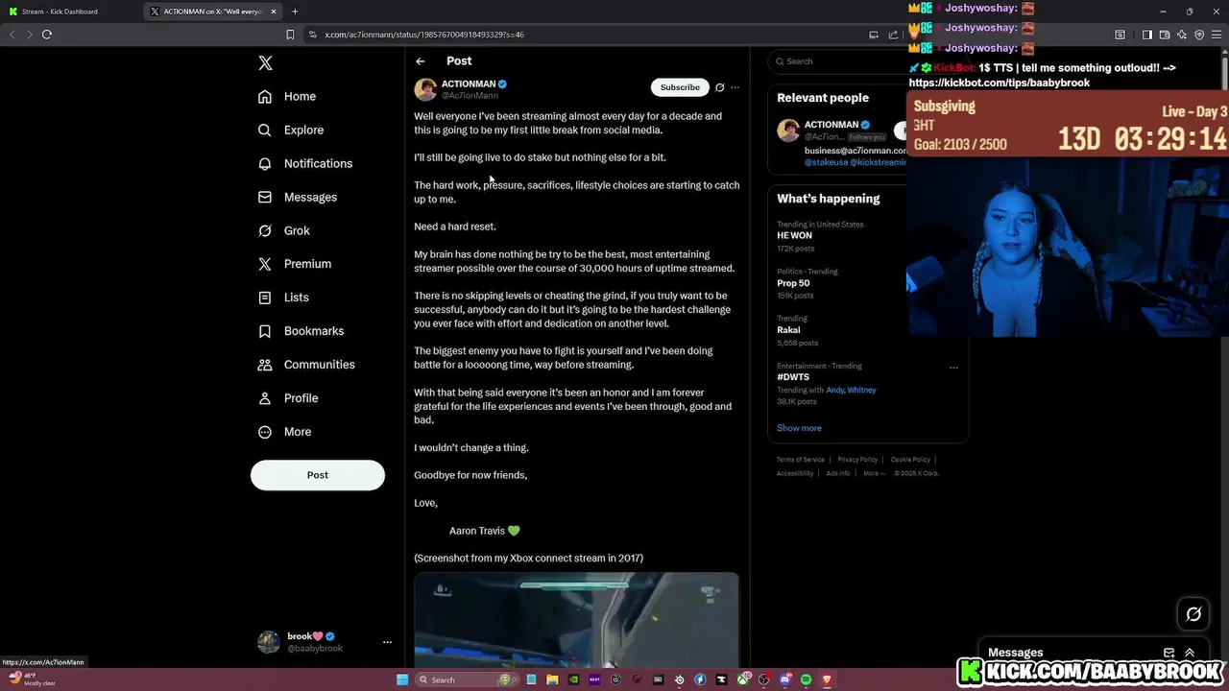The height and width of the screenshot is (691, 1229).
Task: Open the Windows Start menu
Action: (402, 679)
